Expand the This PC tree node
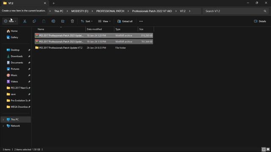This screenshot has height=152, width=271. [3, 119]
